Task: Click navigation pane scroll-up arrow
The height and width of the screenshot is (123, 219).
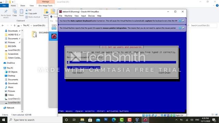Action: [22, 31]
